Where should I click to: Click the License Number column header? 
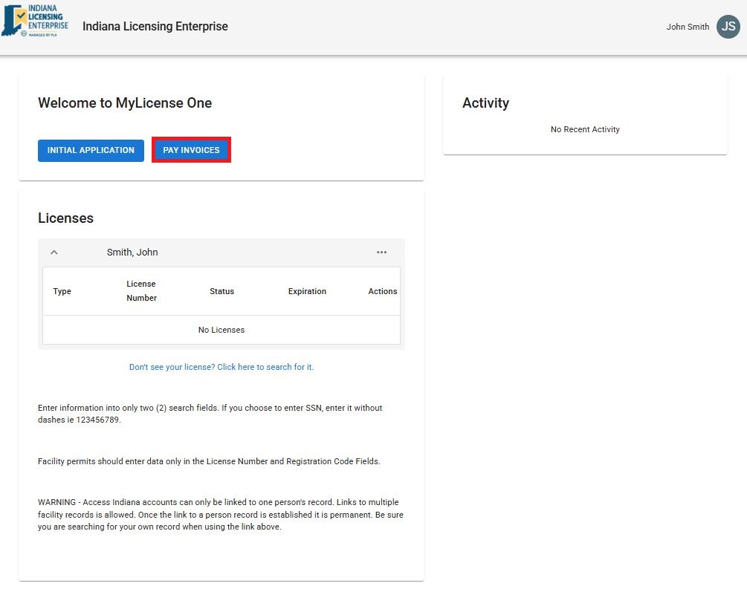pyautogui.click(x=141, y=291)
